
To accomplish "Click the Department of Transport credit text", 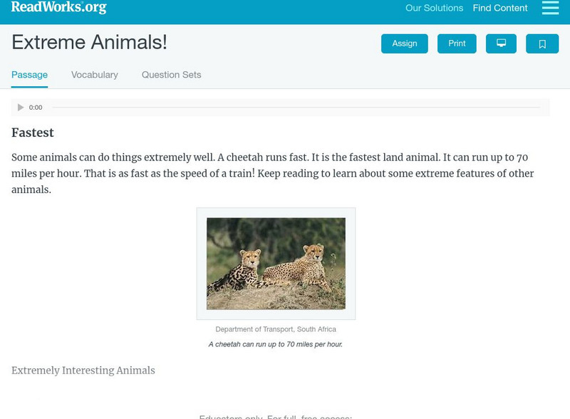I will click(276, 329).
